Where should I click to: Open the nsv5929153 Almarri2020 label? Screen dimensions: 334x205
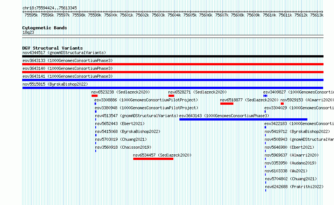(307, 100)
